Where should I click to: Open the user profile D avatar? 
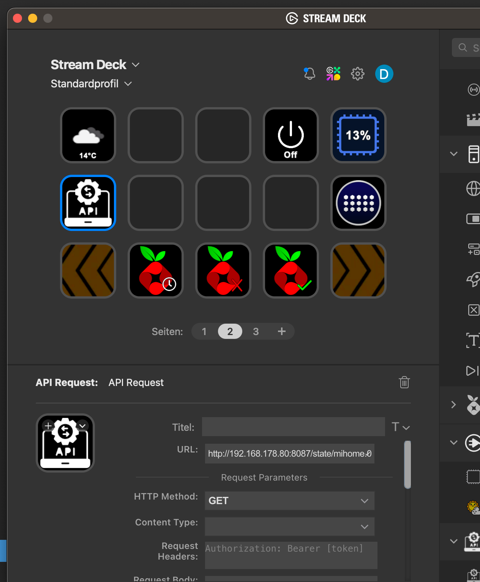tap(384, 74)
